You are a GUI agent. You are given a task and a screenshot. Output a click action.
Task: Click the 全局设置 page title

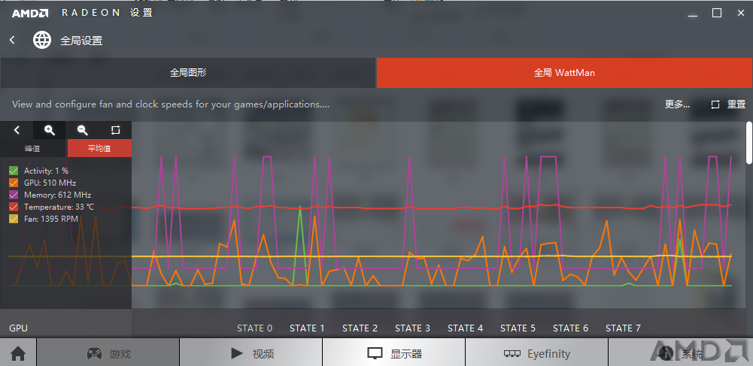[81, 41]
